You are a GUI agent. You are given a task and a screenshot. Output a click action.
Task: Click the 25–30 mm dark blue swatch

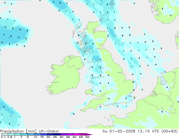[x=57, y=134]
